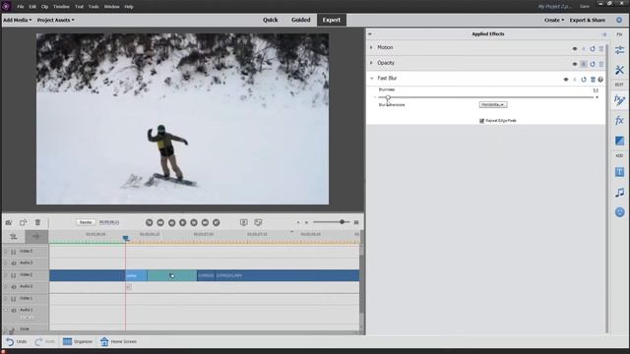
Task: Open the Tools panel wrench icon
Action: click(619, 70)
